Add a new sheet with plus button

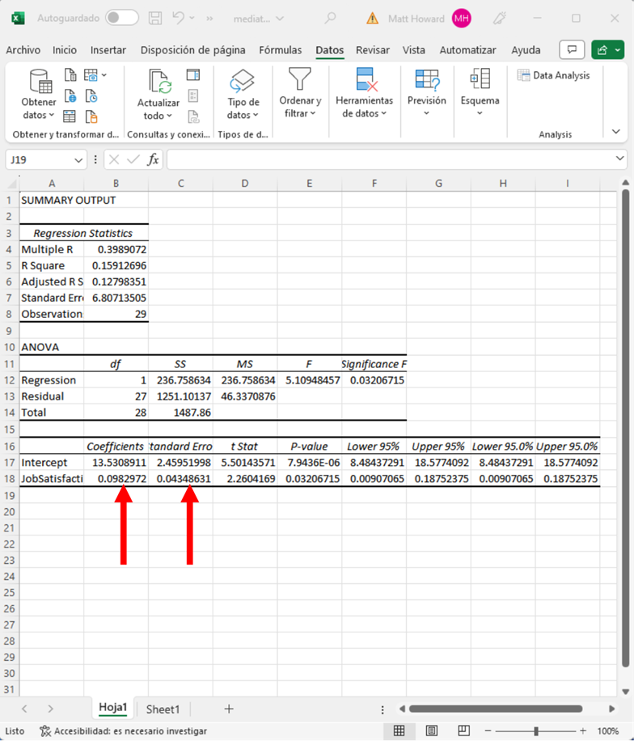point(229,709)
